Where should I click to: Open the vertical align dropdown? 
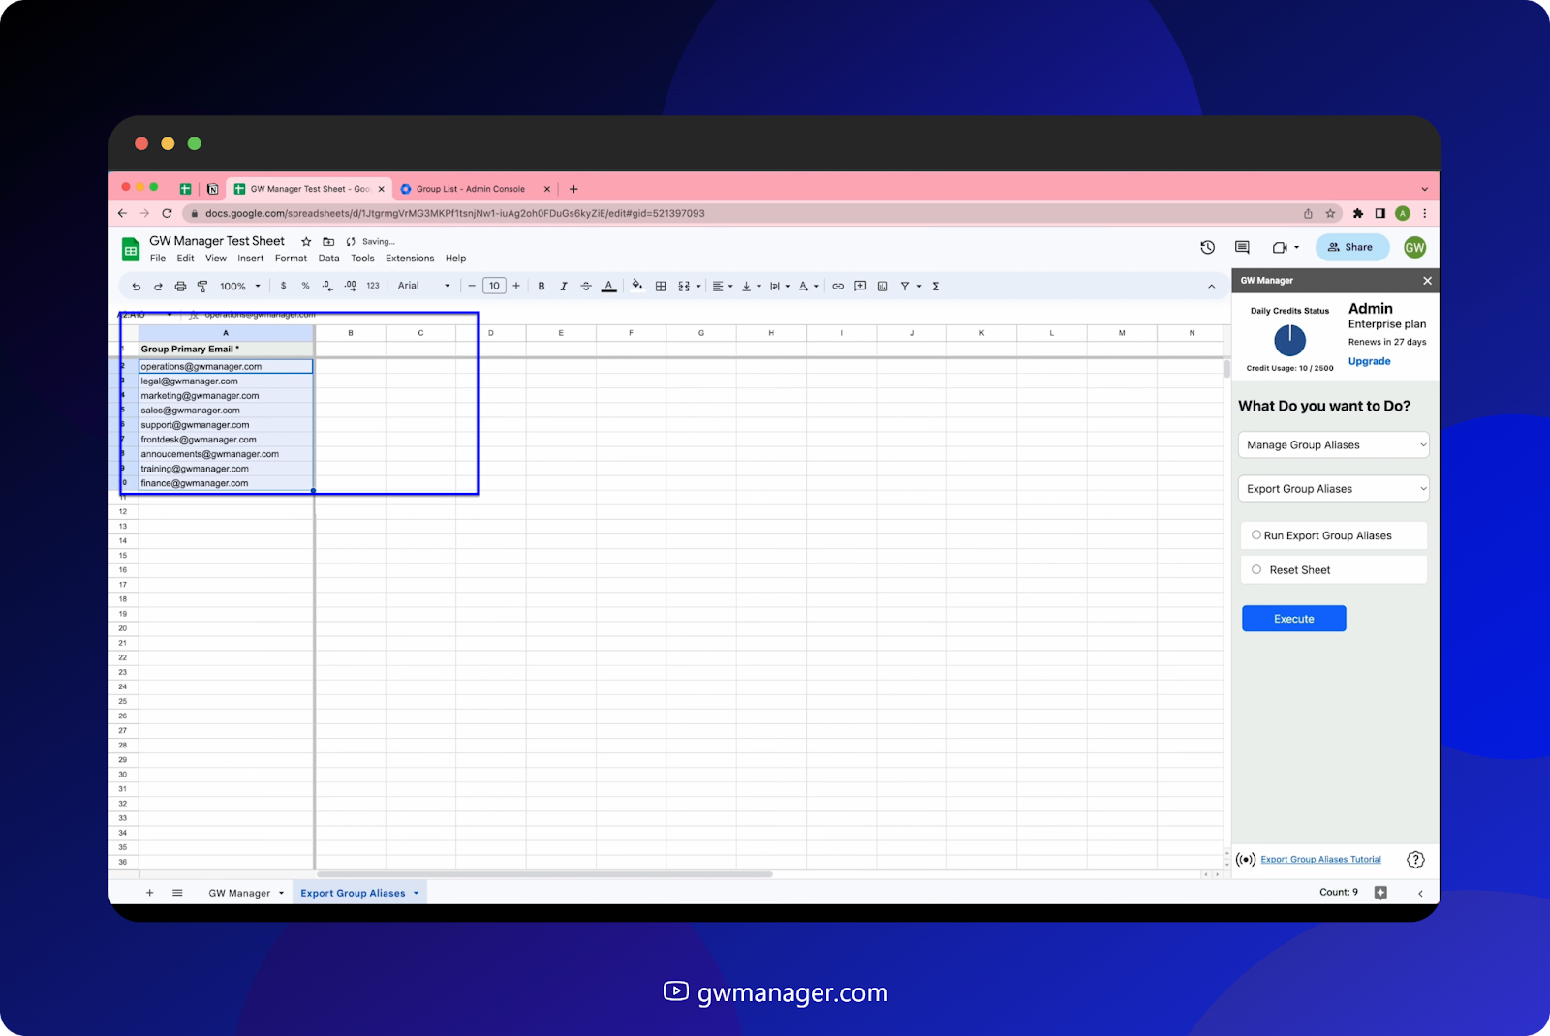click(x=751, y=287)
